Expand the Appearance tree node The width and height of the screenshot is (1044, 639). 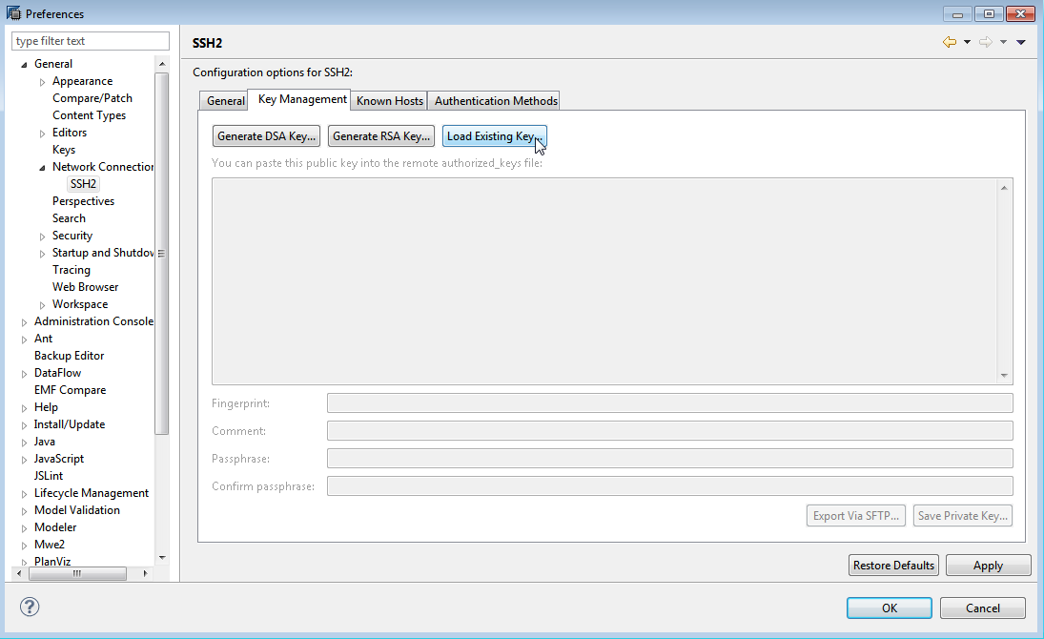42,82
